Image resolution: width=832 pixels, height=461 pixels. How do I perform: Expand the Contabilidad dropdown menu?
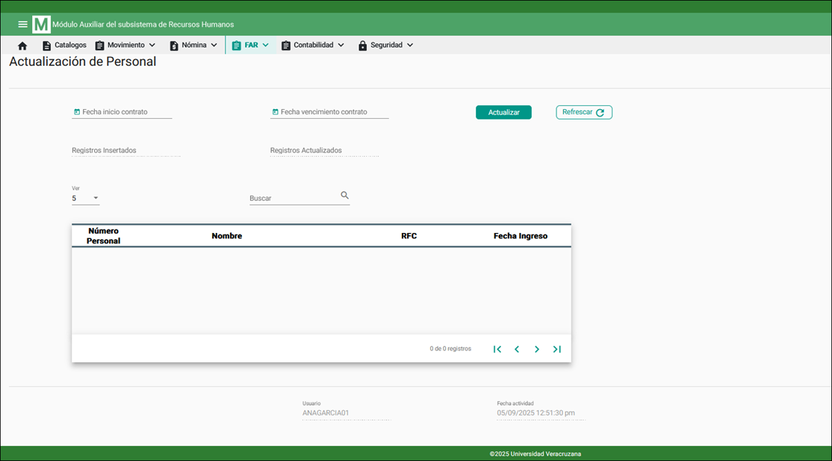tap(313, 46)
